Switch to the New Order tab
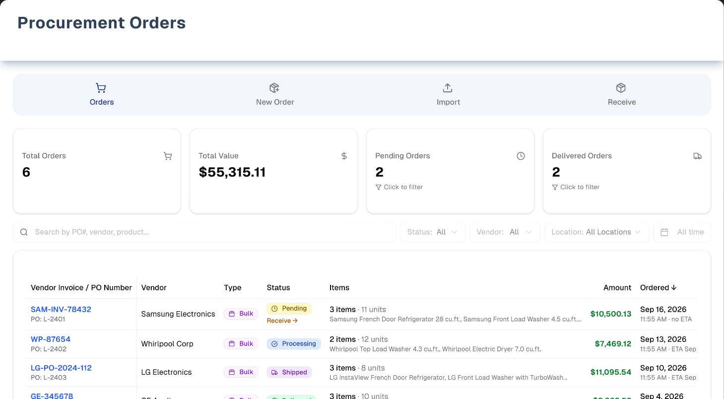Image resolution: width=724 pixels, height=399 pixels. point(275,95)
